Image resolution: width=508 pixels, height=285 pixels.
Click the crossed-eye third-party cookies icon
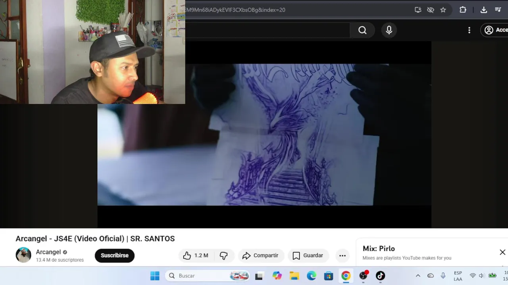(430, 10)
